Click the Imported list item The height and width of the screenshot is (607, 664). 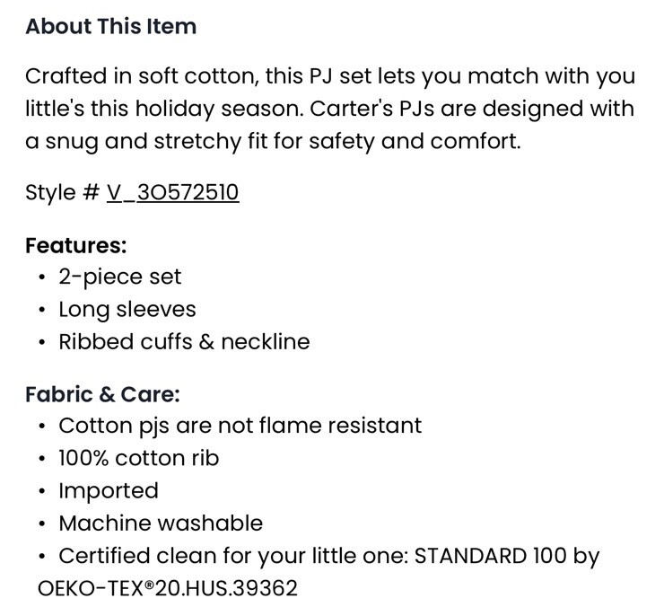point(108,491)
